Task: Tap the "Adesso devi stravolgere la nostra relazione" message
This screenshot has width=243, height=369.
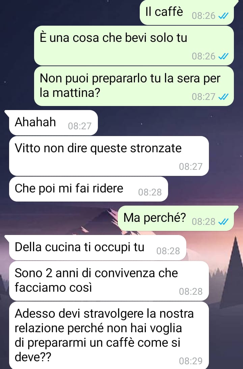Action: tap(109, 335)
